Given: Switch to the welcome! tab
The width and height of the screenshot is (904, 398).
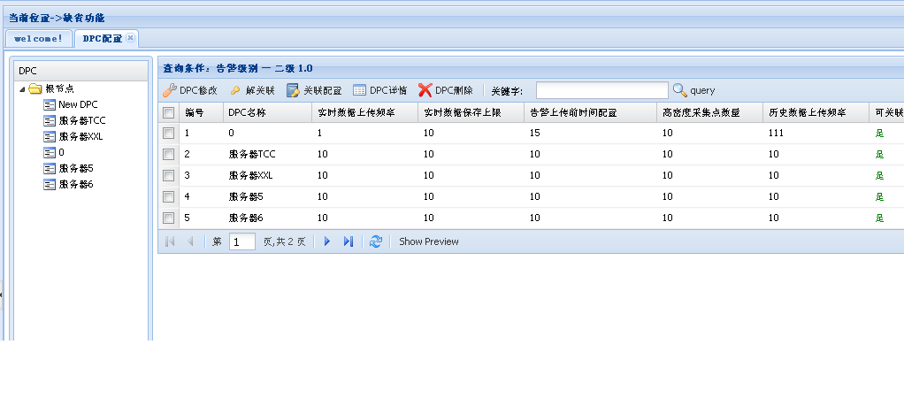Looking at the screenshot, I should click(x=39, y=39).
